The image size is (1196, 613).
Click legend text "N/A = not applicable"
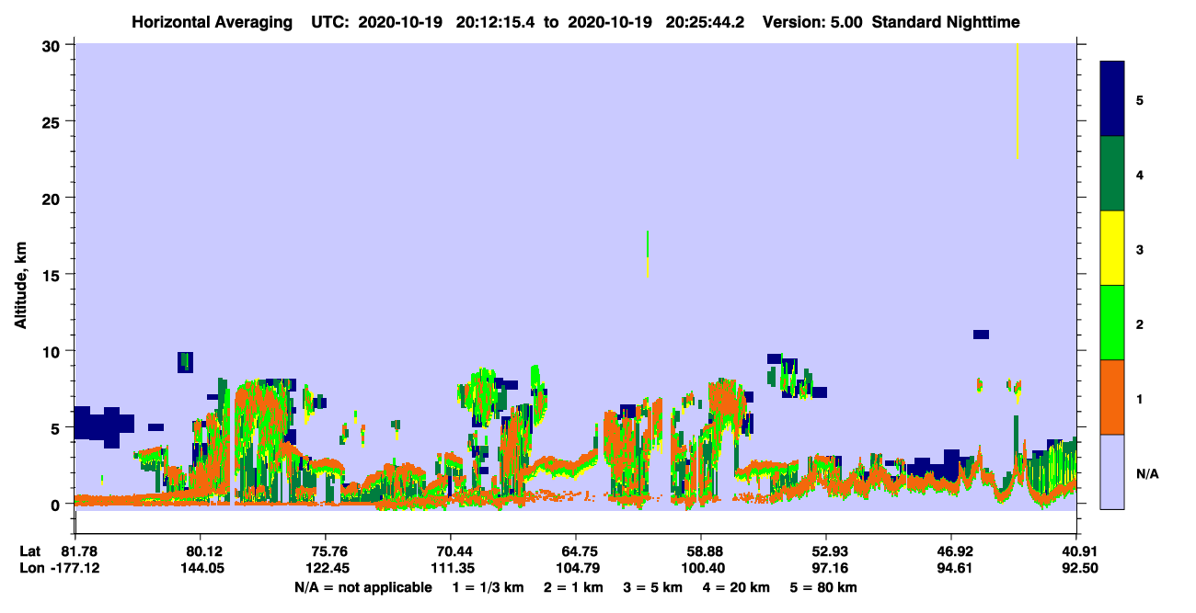click(362, 587)
